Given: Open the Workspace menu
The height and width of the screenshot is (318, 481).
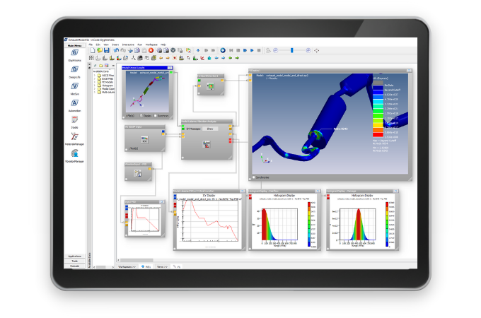Looking at the screenshot, I should 151,45.
